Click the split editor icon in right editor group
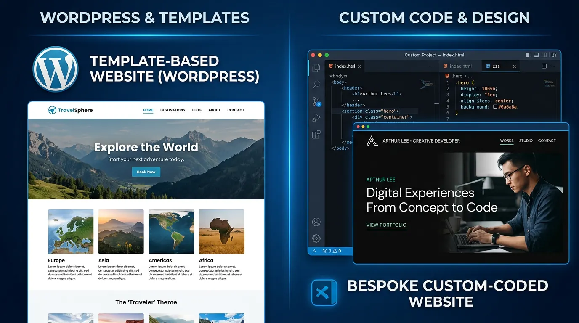Screen dimensions: 579x323 point(544,66)
